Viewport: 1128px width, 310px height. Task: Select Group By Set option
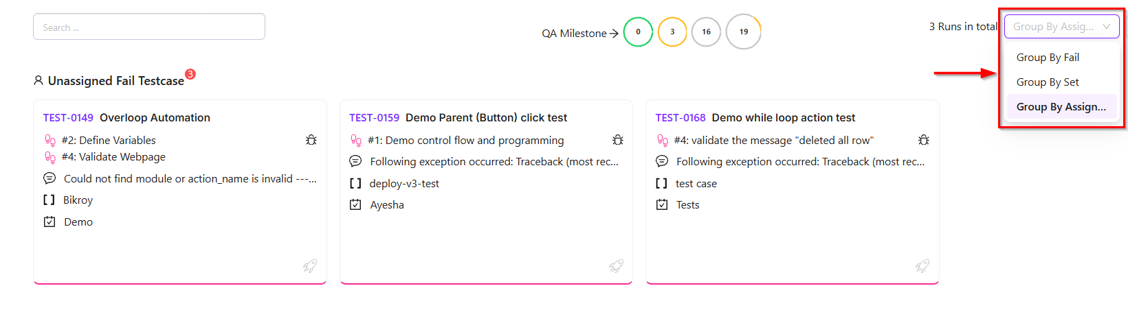[x=1048, y=82]
